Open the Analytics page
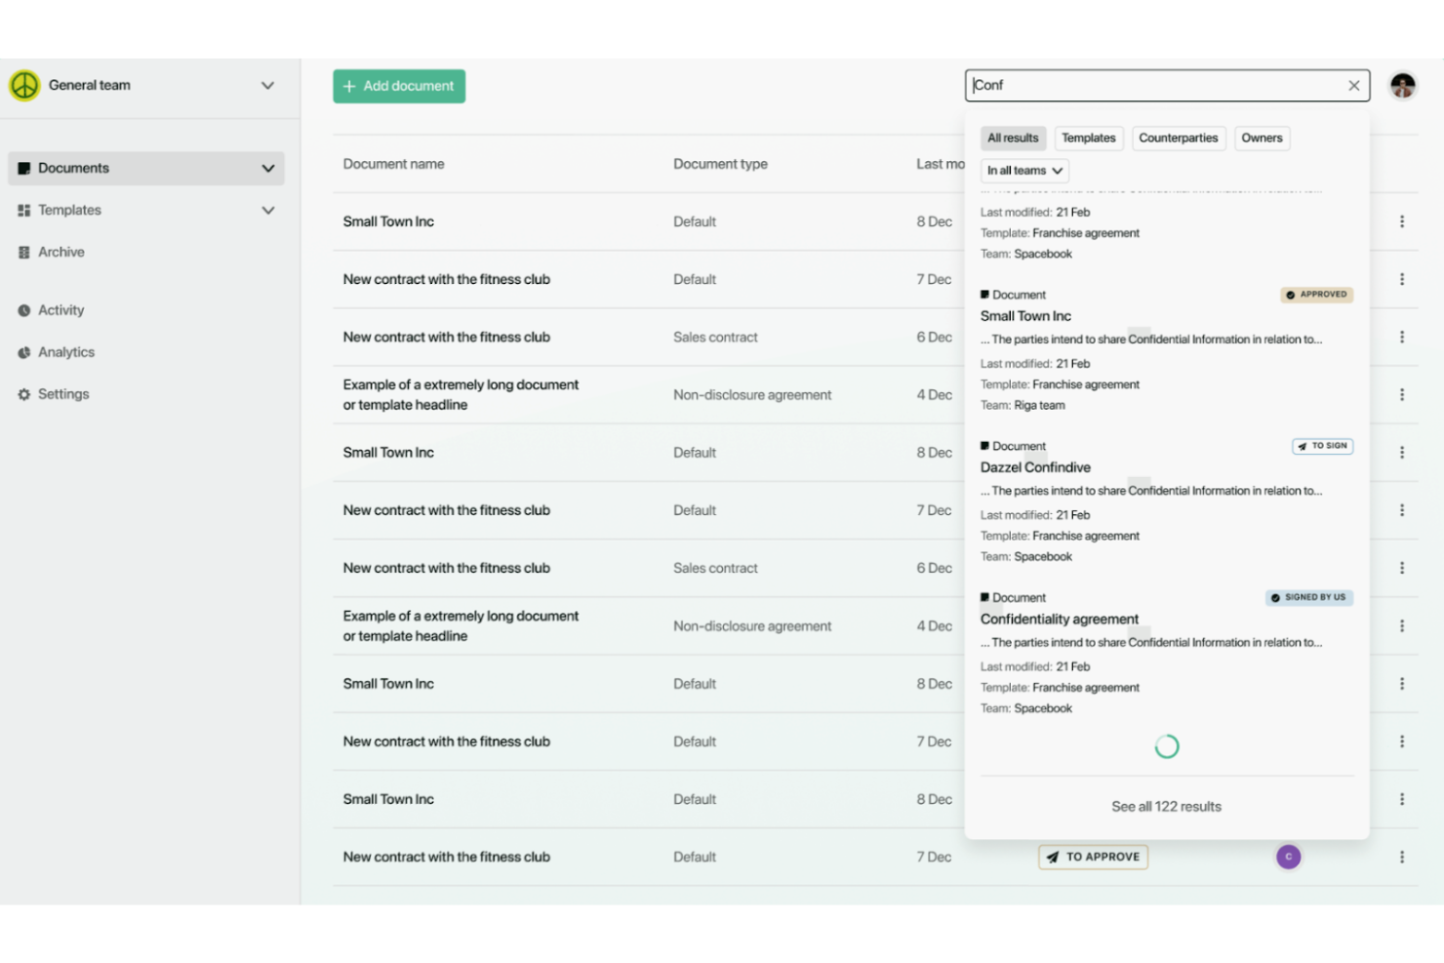This screenshot has width=1444, height=963. 66,352
